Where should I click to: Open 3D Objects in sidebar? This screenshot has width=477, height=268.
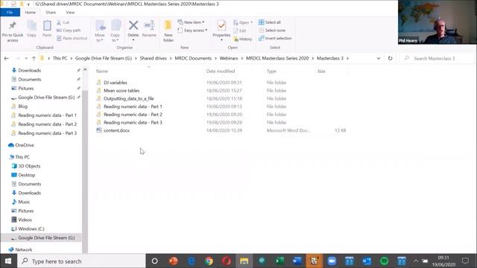tap(29, 166)
